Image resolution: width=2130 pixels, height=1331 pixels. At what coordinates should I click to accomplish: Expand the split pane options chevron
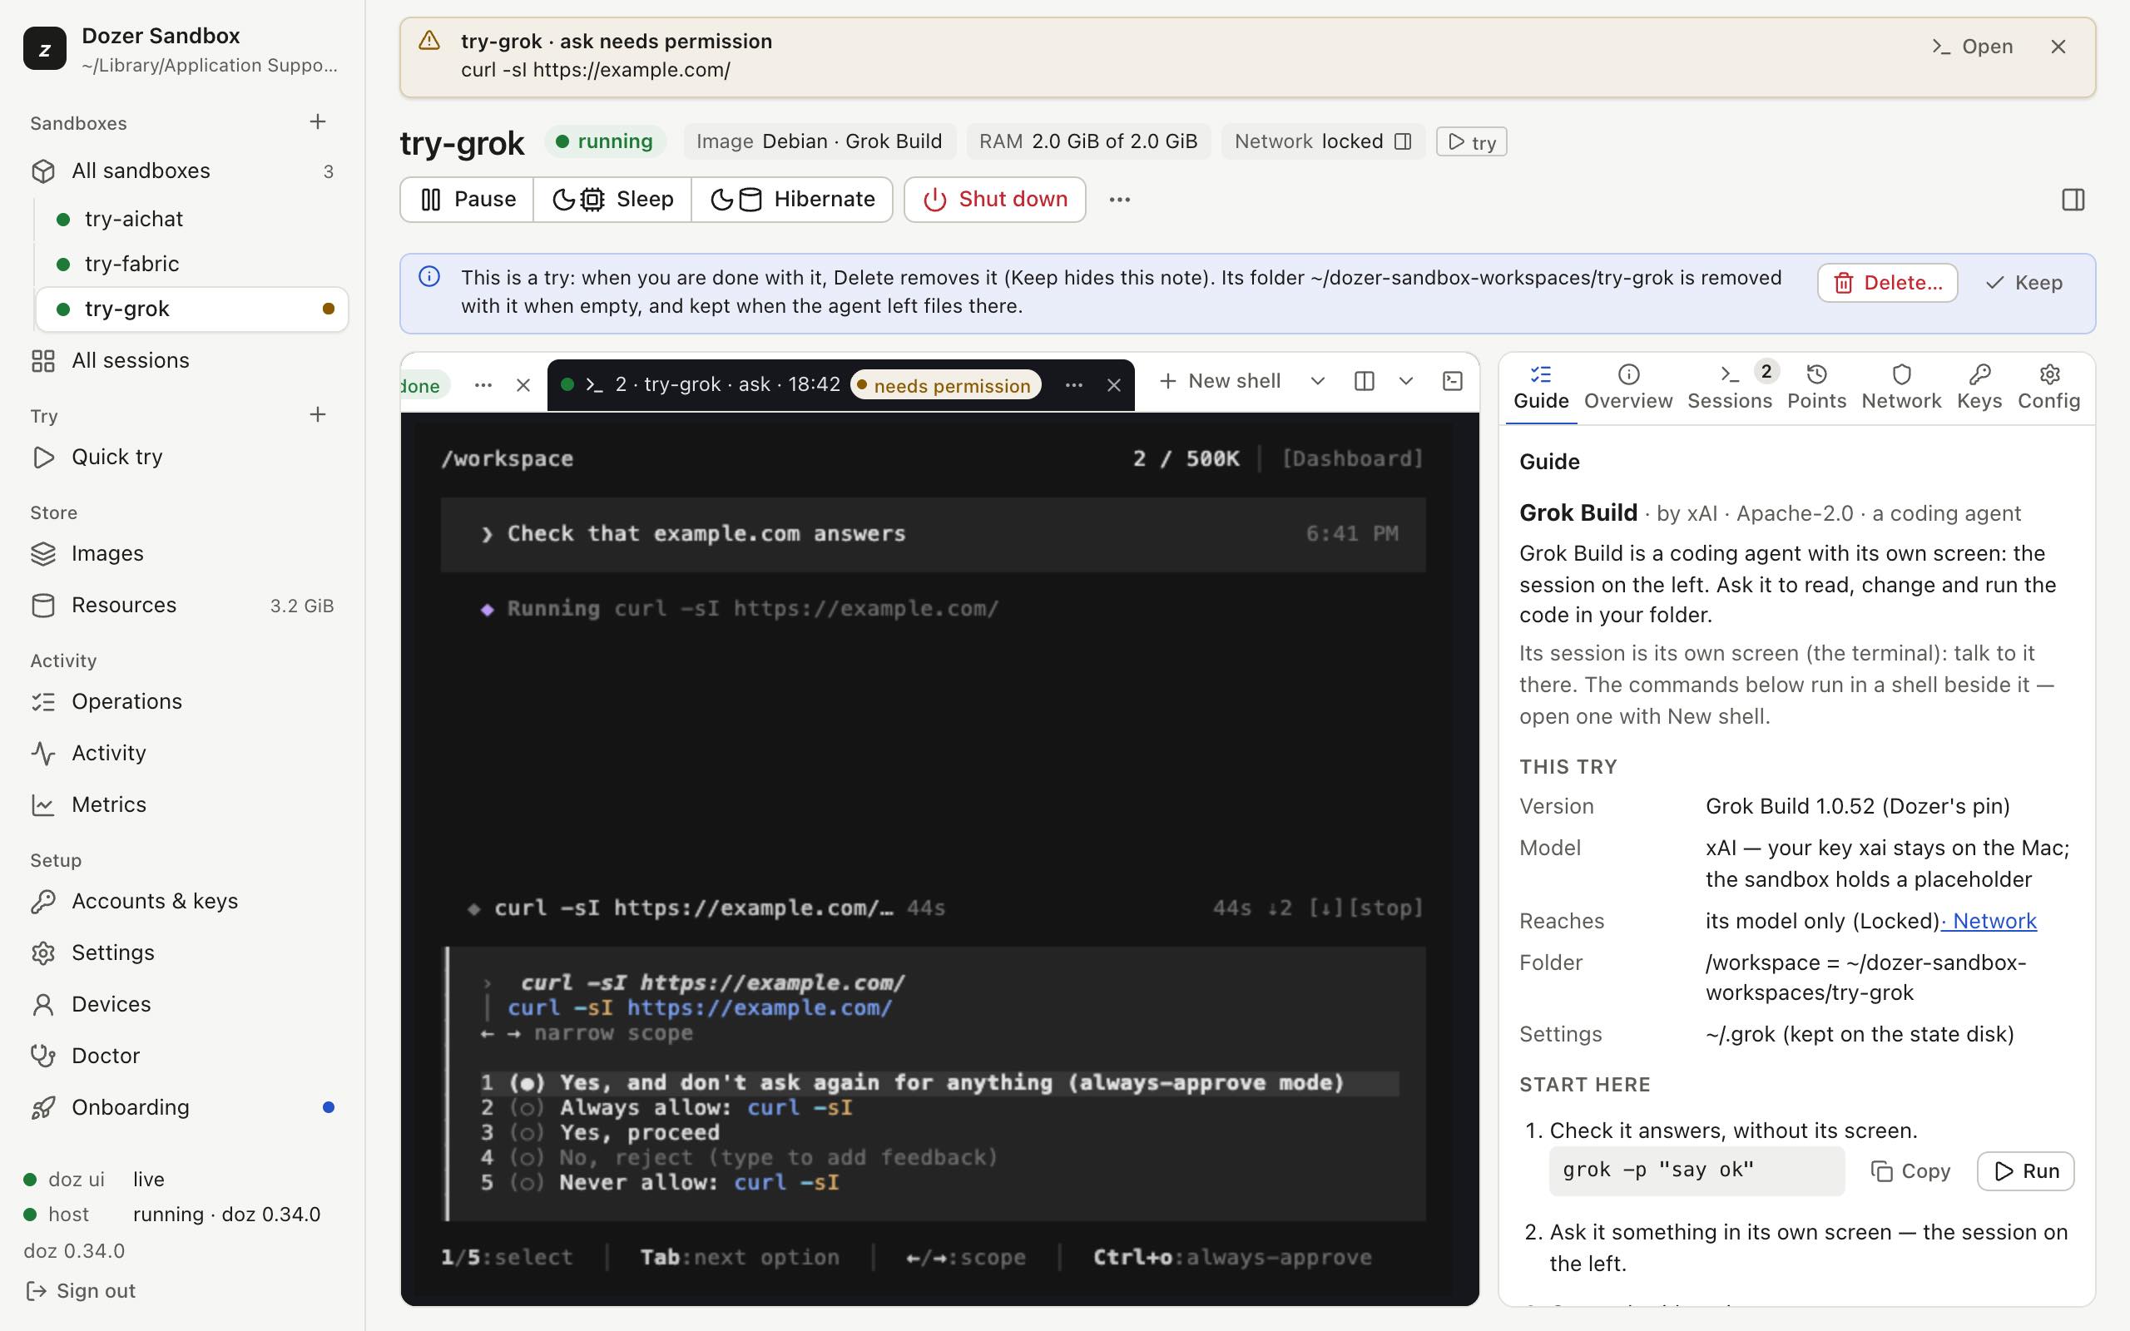pyautogui.click(x=1405, y=381)
